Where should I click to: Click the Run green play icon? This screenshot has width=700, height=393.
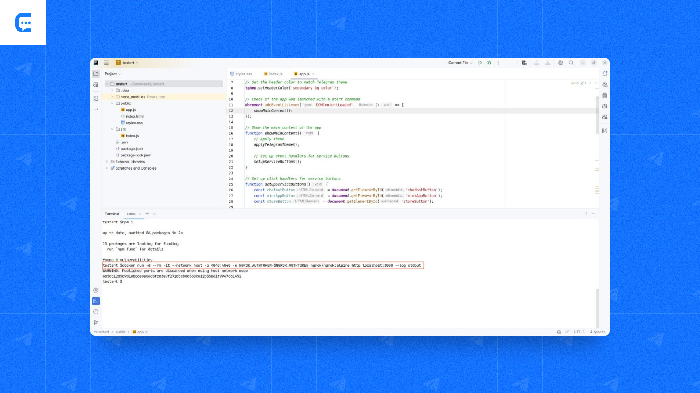click(x=480, y=63)
